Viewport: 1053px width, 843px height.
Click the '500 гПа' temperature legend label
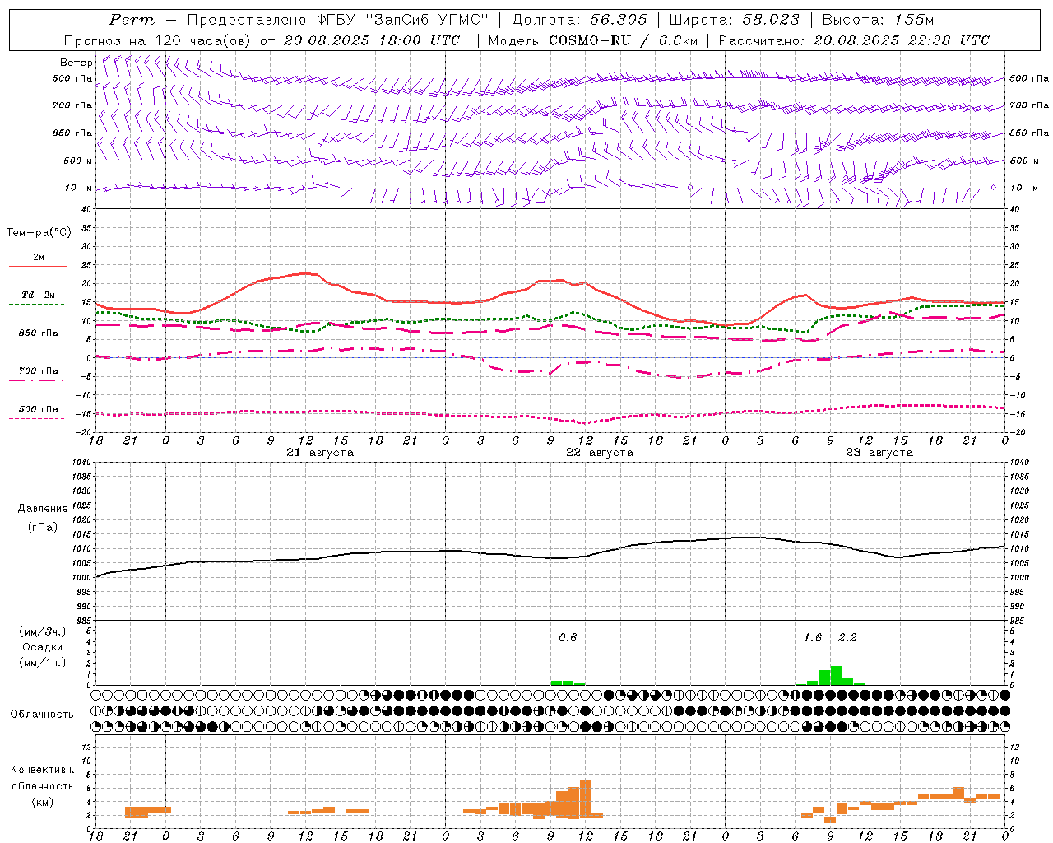click(39, 409)
